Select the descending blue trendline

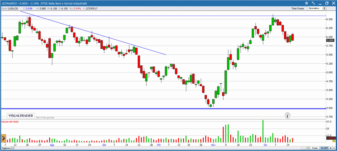(93, 33)
